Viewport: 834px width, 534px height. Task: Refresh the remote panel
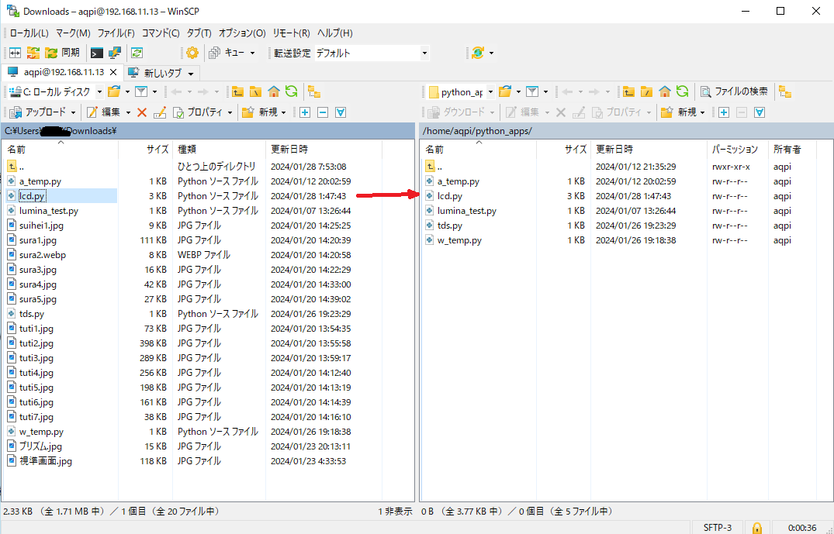pos(683,91)
